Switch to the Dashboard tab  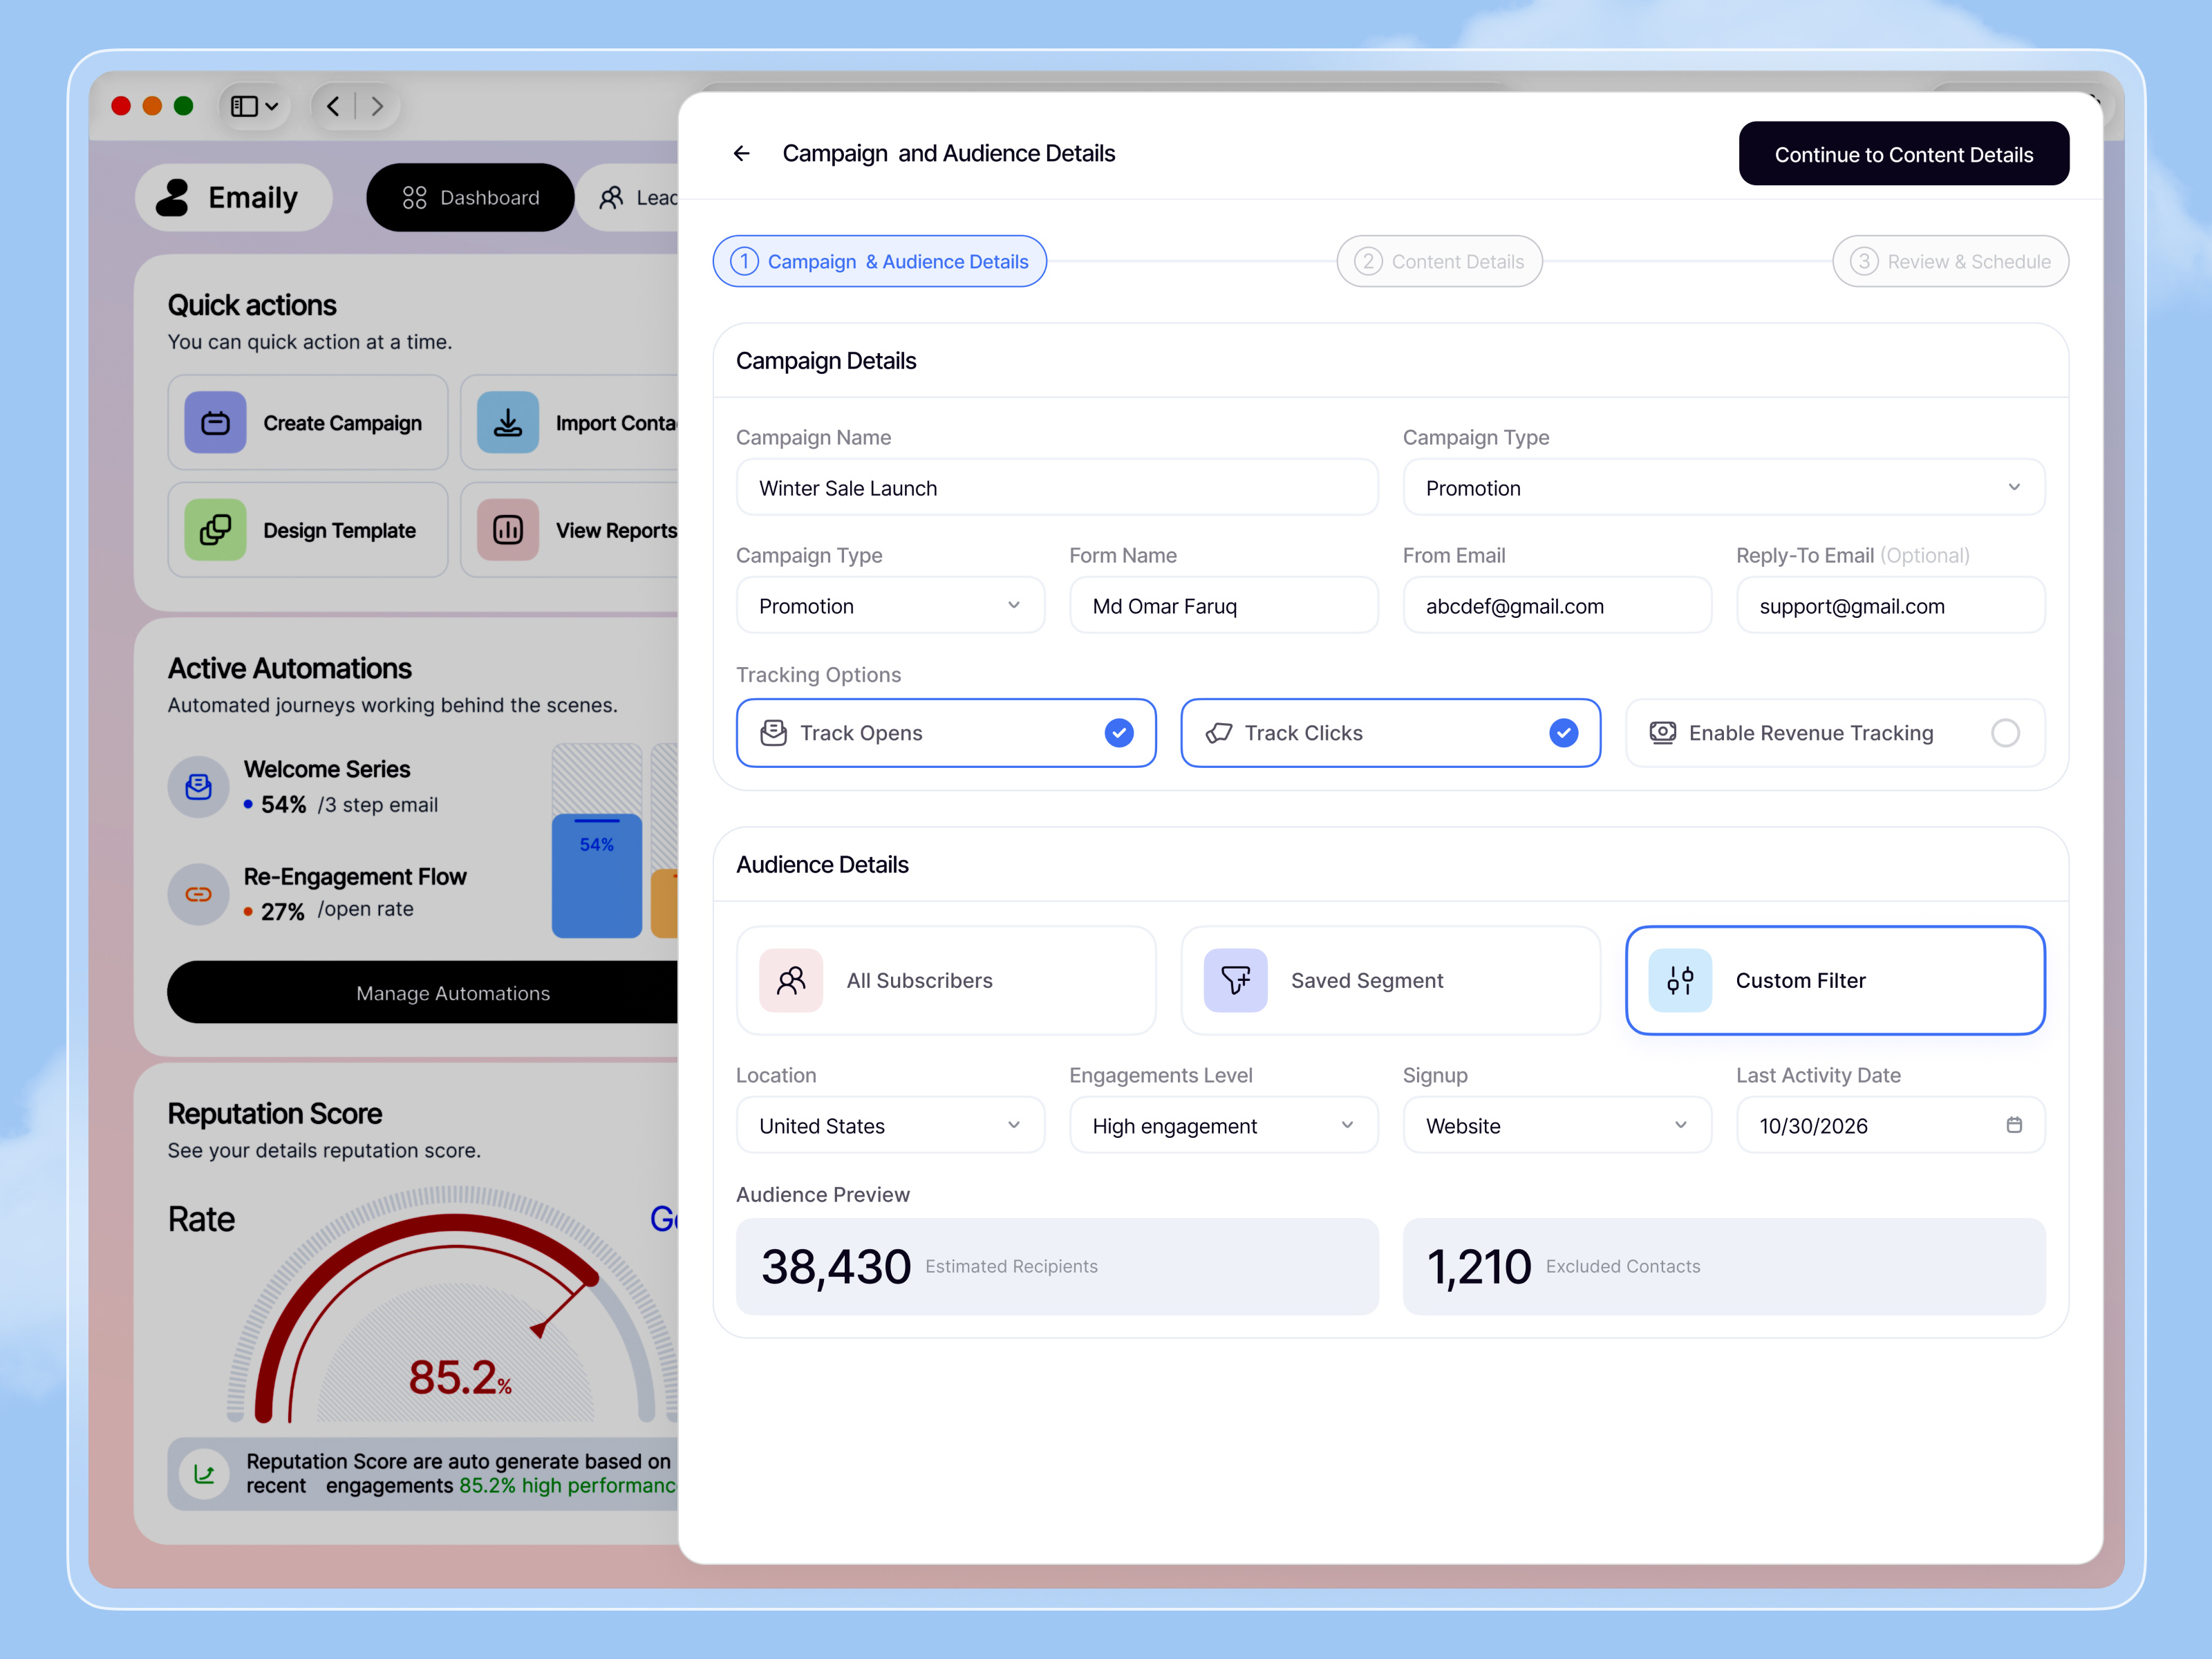click(x=470, y=197)
